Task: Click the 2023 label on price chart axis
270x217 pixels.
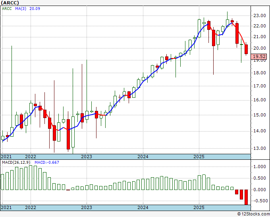Action: 87,157
